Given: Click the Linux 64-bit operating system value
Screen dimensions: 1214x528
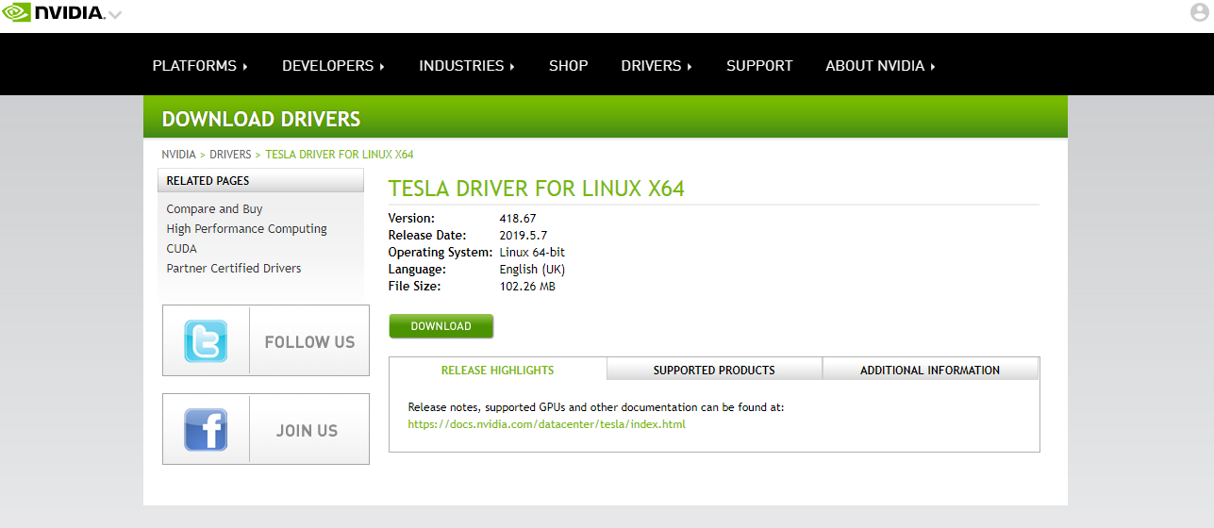Looking at the screenshot, I should coord(532,253).
